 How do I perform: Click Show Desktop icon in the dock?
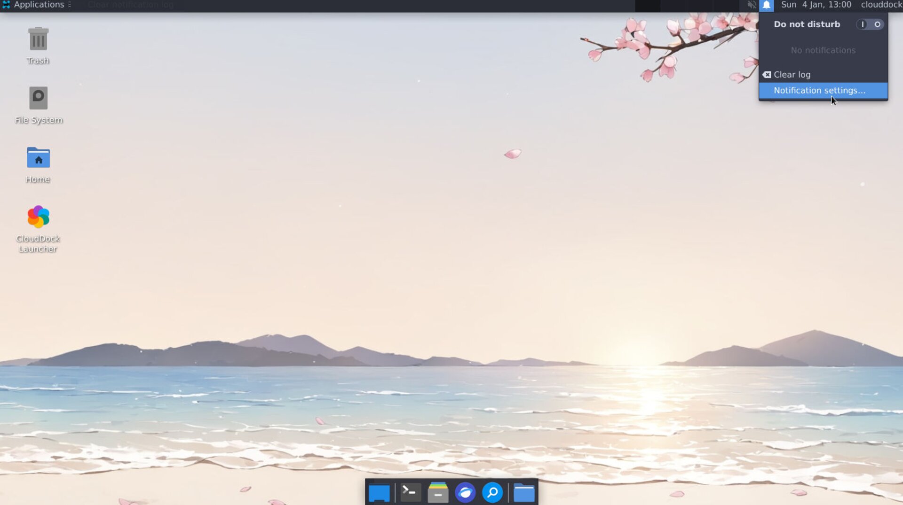point(379,493)
